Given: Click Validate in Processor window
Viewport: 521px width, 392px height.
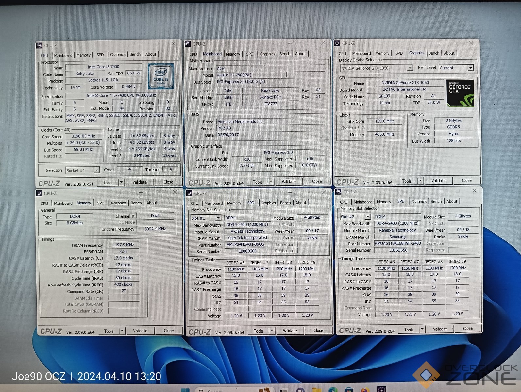Looking at the screenshot, I should point(140,182).
